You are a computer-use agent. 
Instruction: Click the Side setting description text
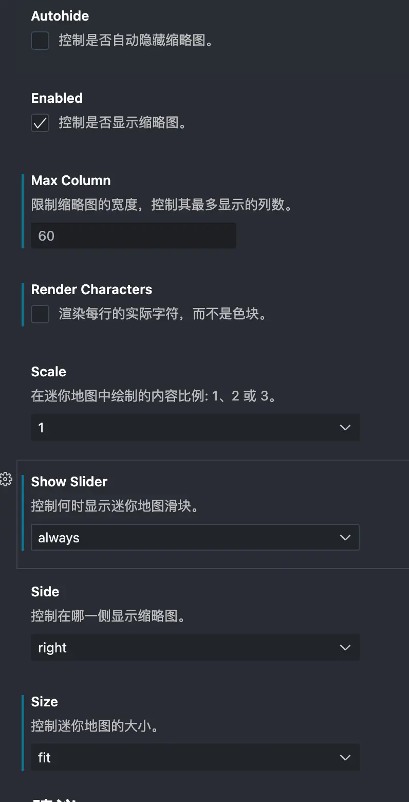tap(108, 616)
